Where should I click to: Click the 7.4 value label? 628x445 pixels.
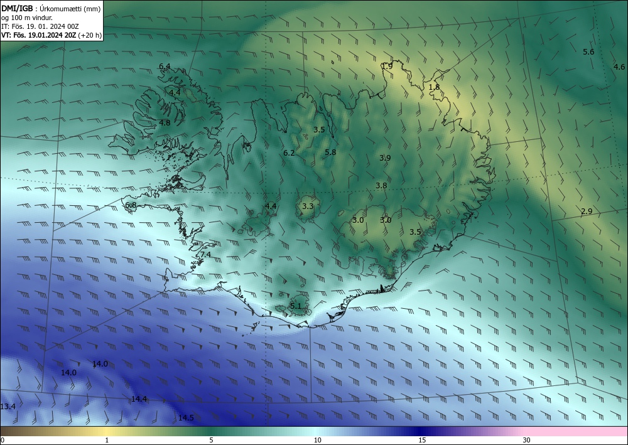(x=205, y=255)
